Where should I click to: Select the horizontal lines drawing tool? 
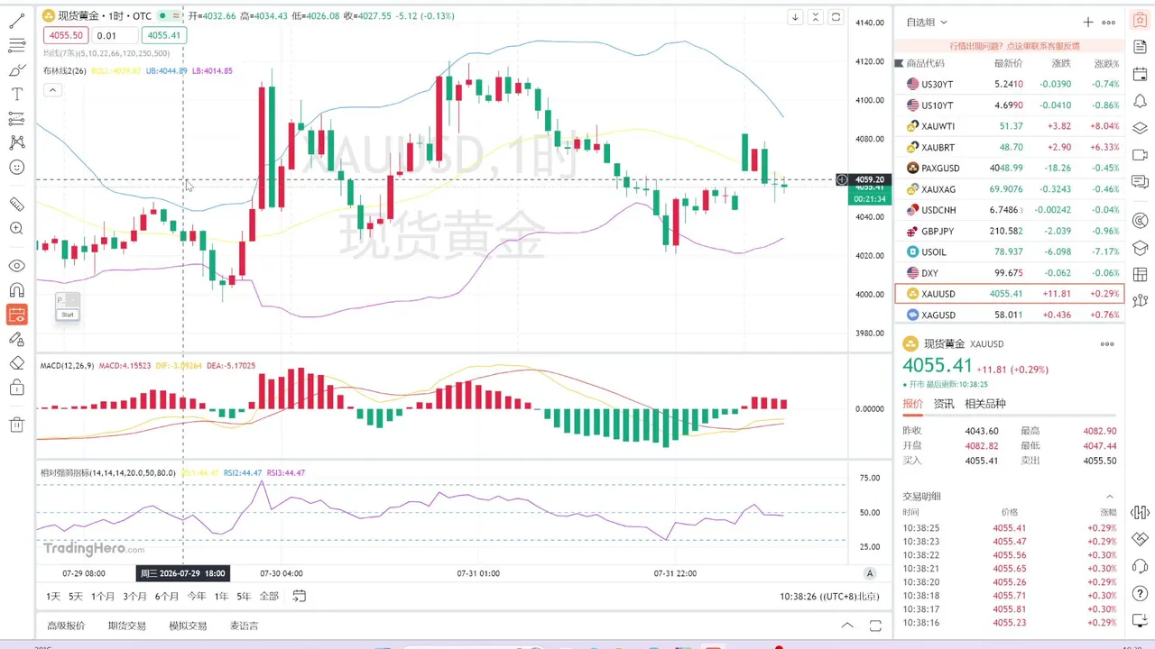16,45
